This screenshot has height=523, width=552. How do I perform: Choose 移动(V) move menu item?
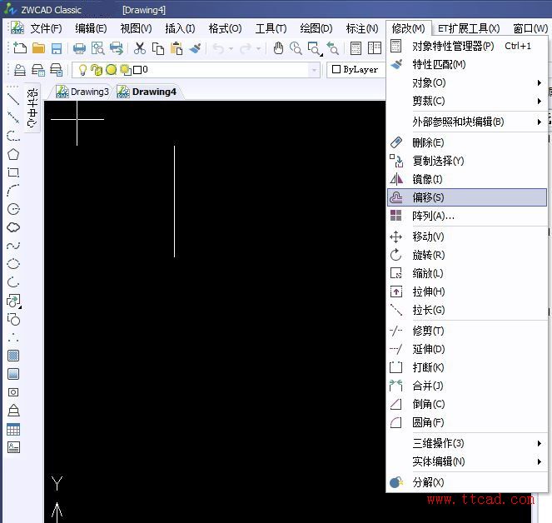coord(467,237)
